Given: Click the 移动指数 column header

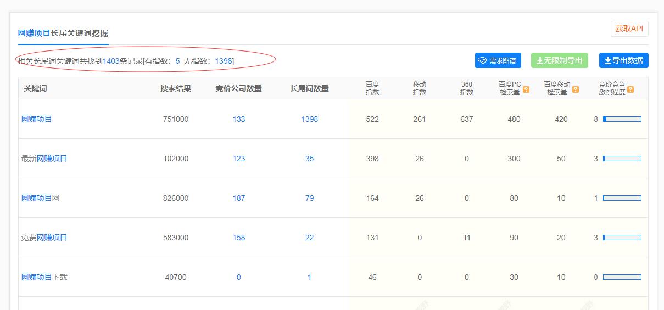Looking at the screenshot, I should 420,88.
